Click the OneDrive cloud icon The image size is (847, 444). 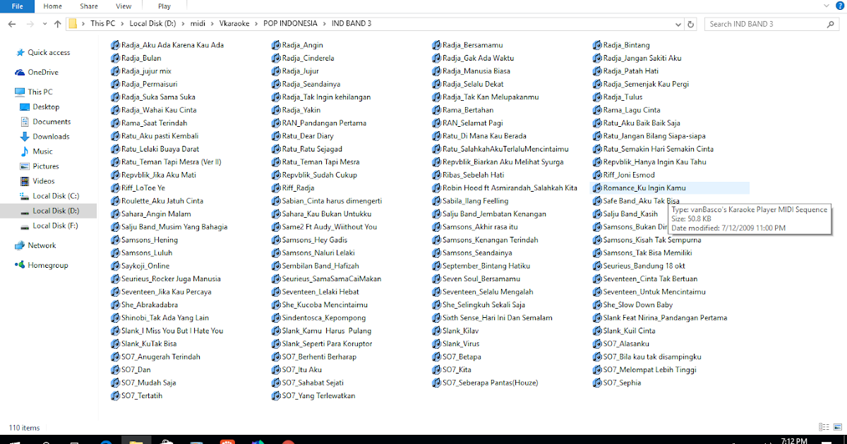[x=20, y=73]
